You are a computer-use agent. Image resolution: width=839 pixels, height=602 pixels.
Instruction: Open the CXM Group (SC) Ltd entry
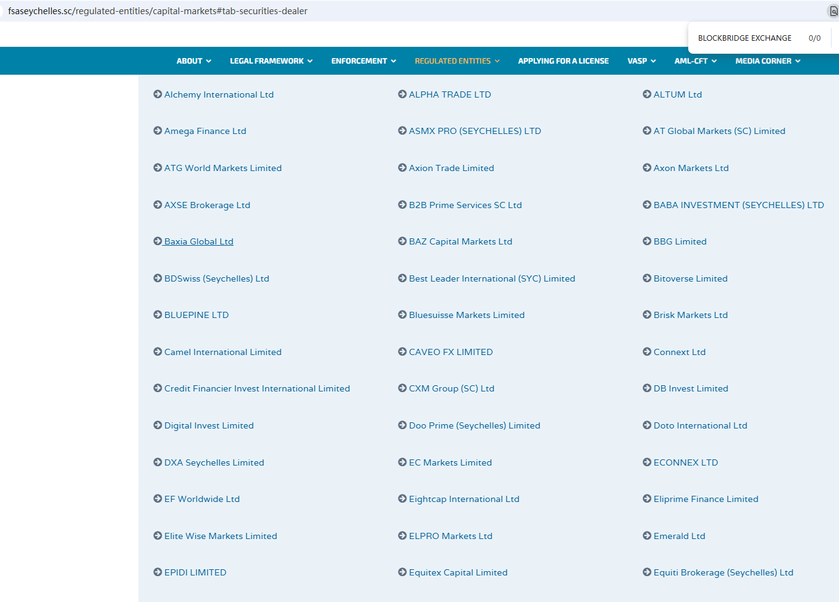point(452,388)
